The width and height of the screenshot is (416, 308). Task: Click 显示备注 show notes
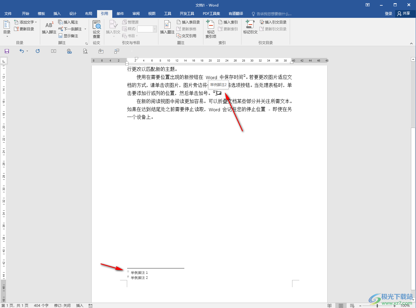point(68,36)
